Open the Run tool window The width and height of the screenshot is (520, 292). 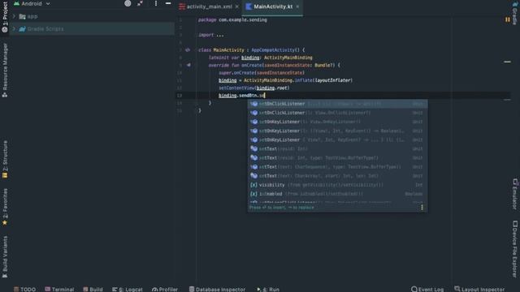268,290
